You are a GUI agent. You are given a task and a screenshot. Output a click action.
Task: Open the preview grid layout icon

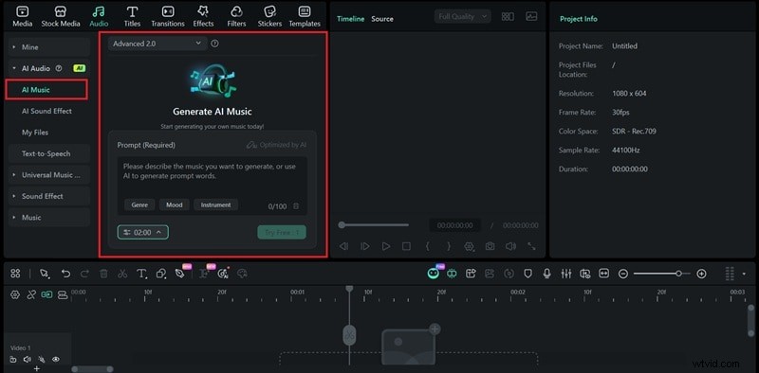click(x=508, y=16)
